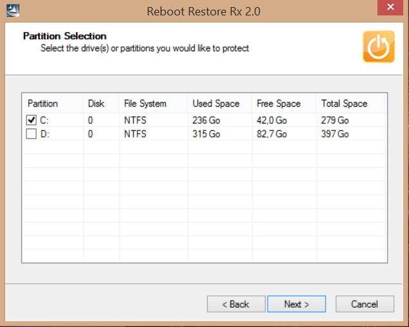Click the Free Space column header
The image size is (409, 327).
point(284,103)
